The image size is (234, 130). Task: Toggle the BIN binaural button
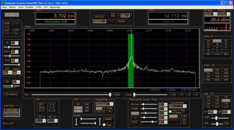(x=87, y=111)
